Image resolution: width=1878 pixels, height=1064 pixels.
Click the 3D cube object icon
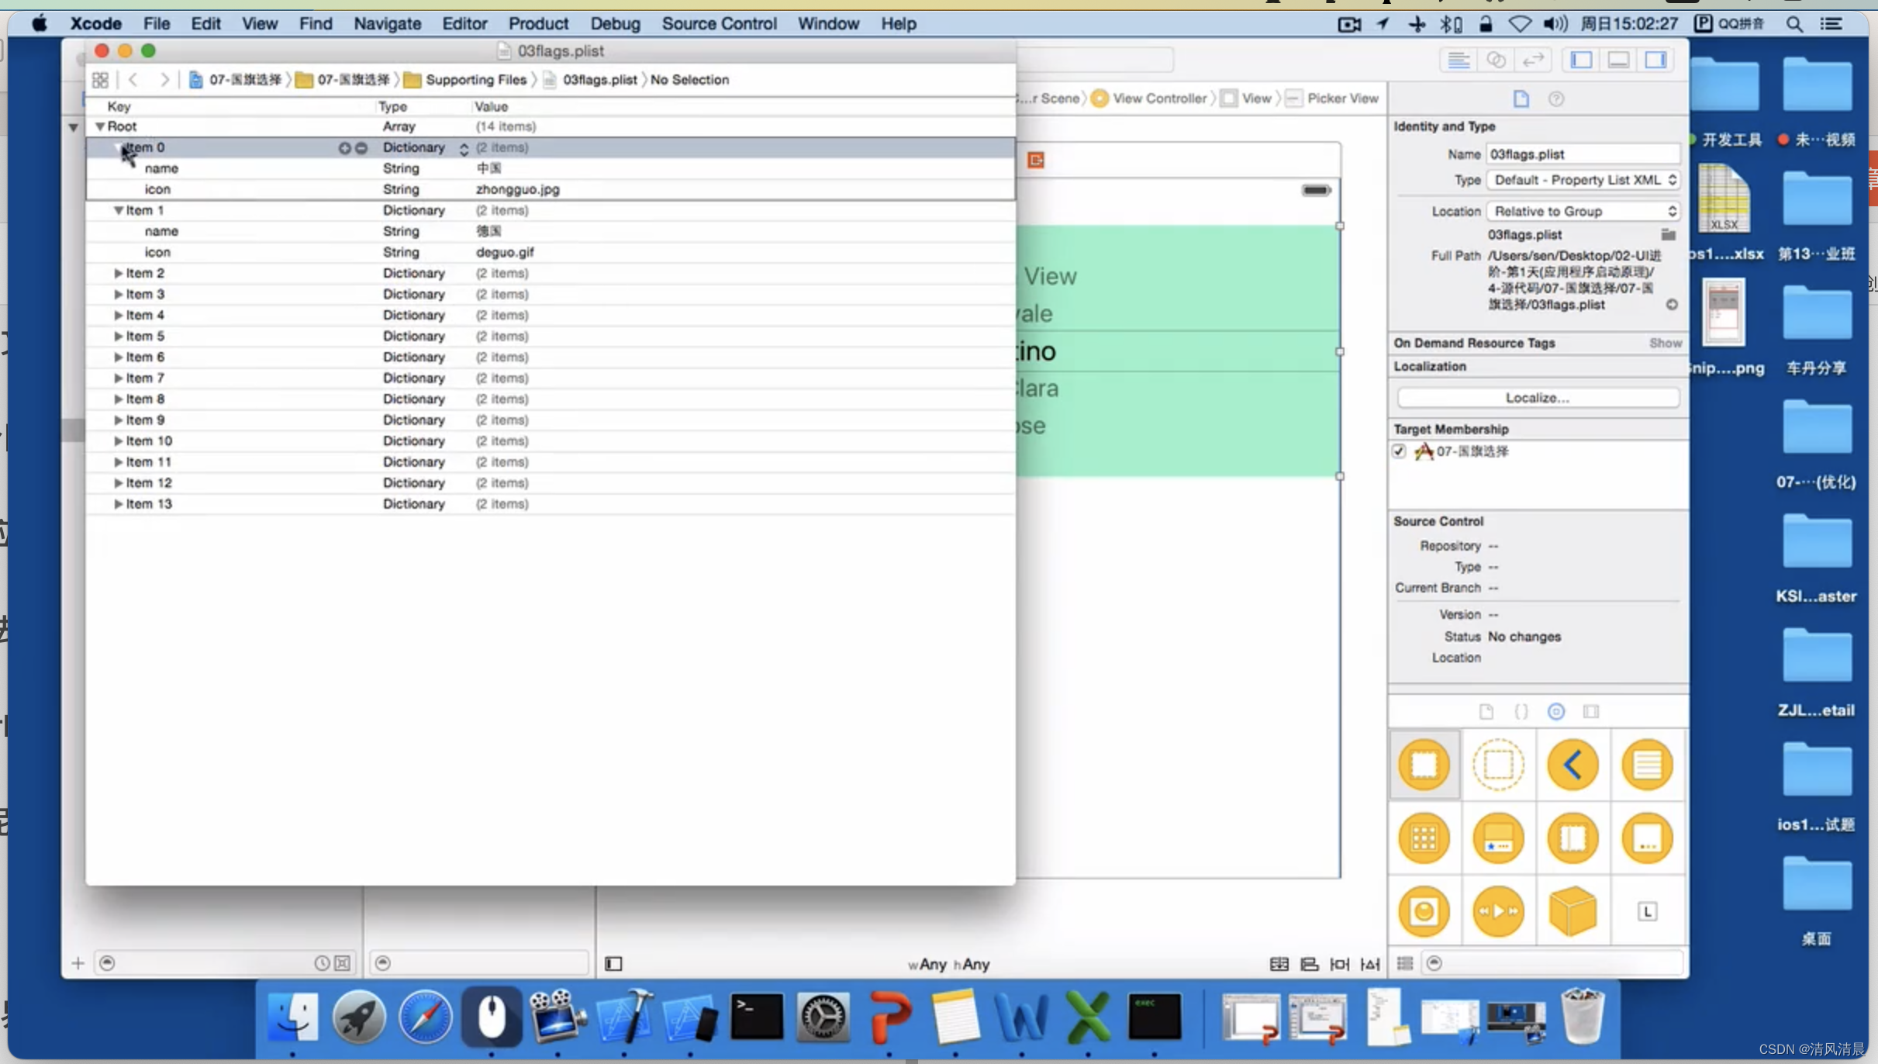[x=1572, y=910]
